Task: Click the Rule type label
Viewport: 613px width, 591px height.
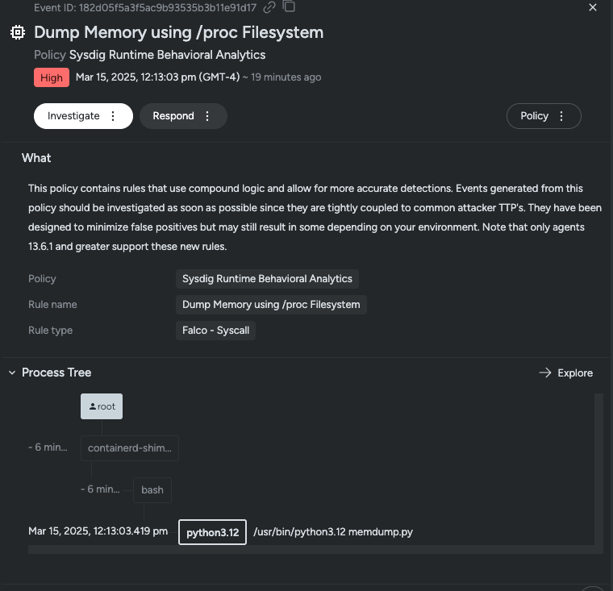Action: 51,331
